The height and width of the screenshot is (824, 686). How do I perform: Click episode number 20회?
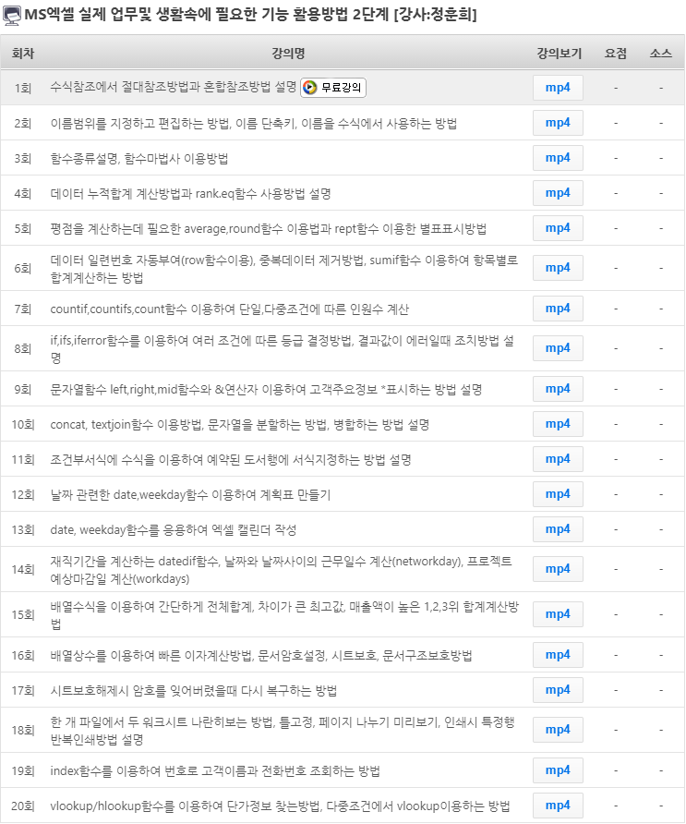pos(22,806)
